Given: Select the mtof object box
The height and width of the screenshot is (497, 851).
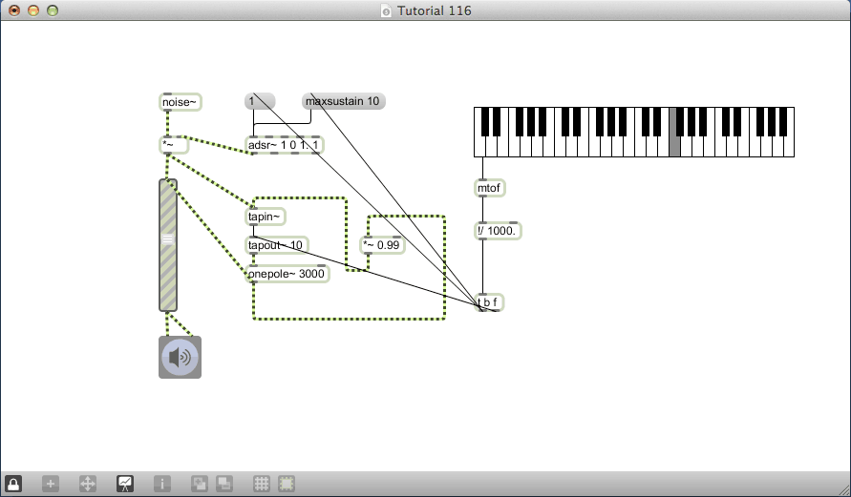Looking at the screenshot, I should point(490,188).
